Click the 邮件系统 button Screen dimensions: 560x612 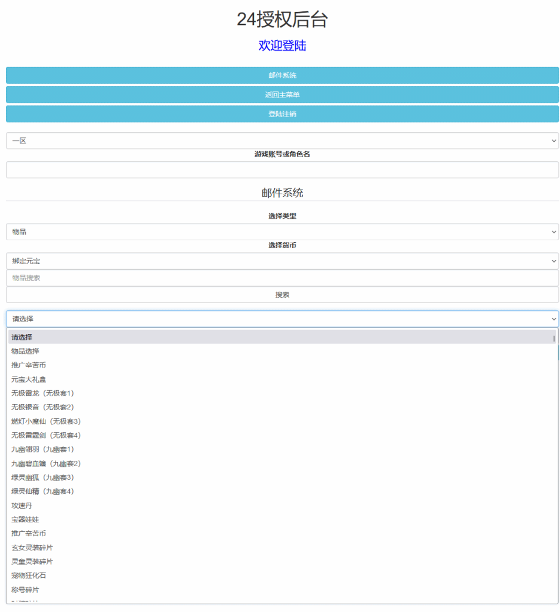282,75
